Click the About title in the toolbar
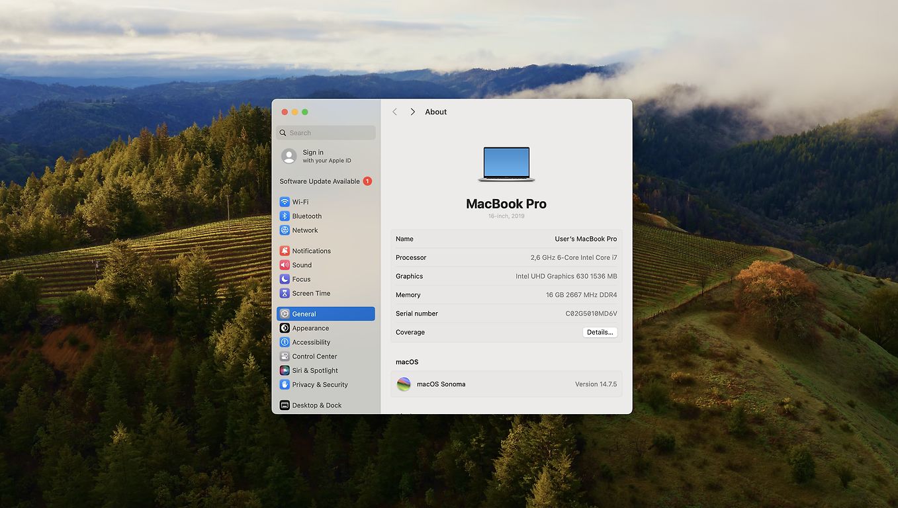The image size is (898, 508). [436, 112]
